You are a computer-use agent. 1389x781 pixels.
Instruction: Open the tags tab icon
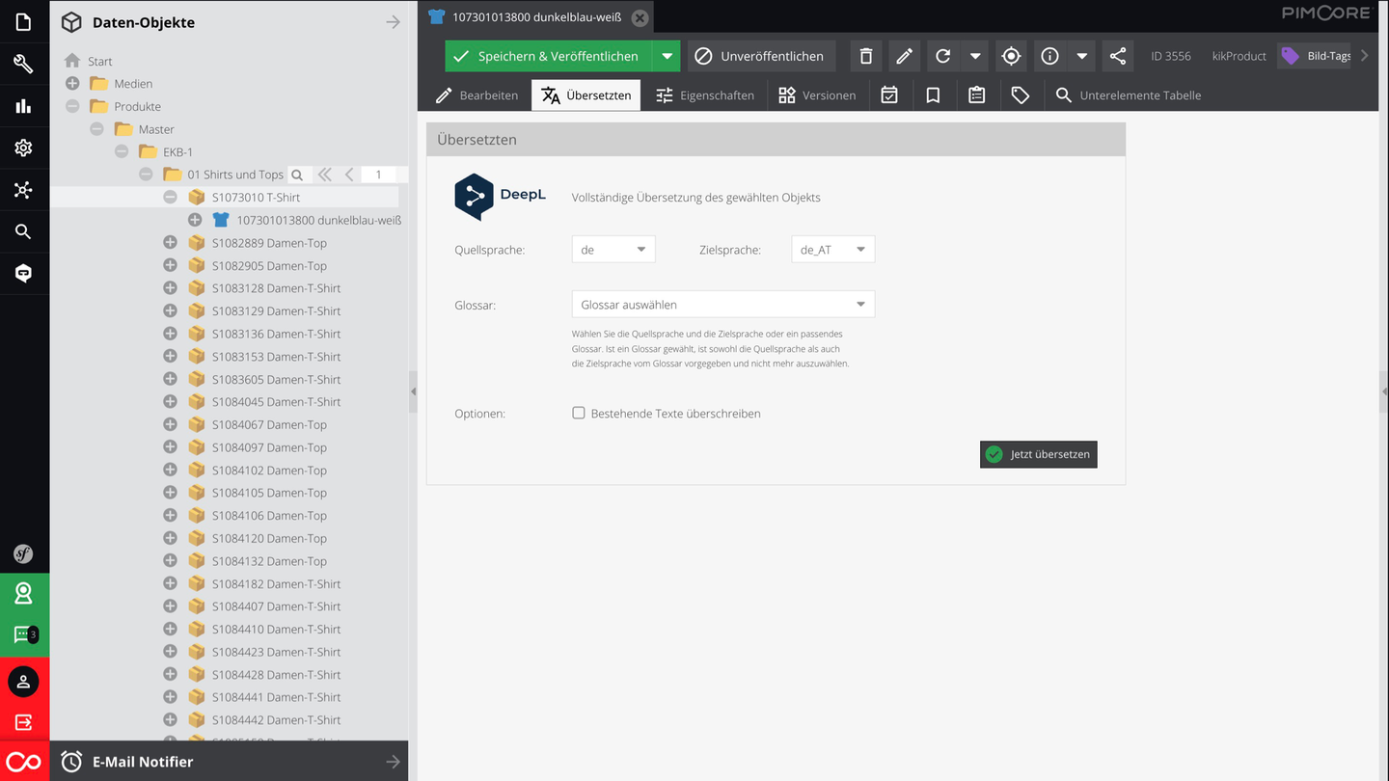click(1020, 95)
